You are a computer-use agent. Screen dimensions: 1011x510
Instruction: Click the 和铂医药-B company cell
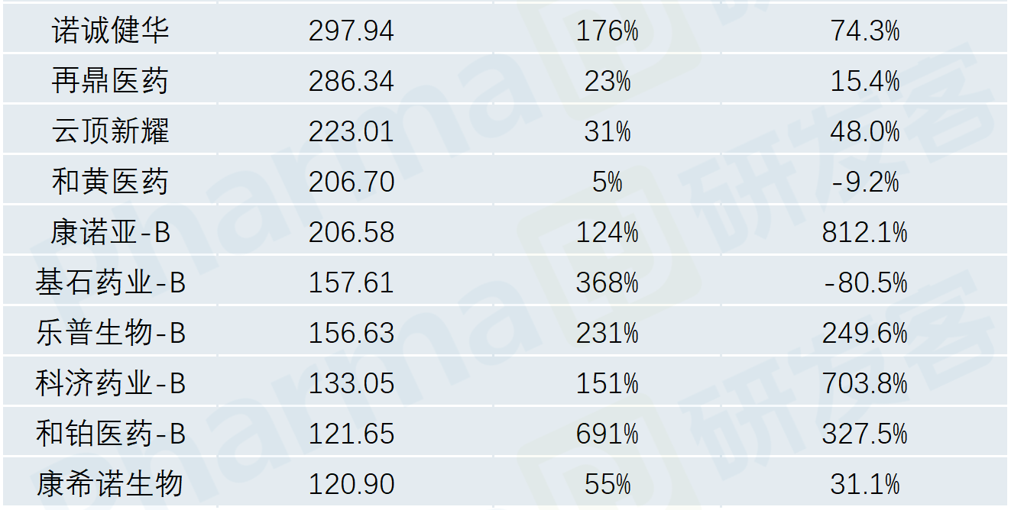110,434
